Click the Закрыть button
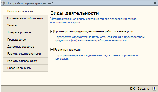The image size is (158, 92). [x=143, y=89]
